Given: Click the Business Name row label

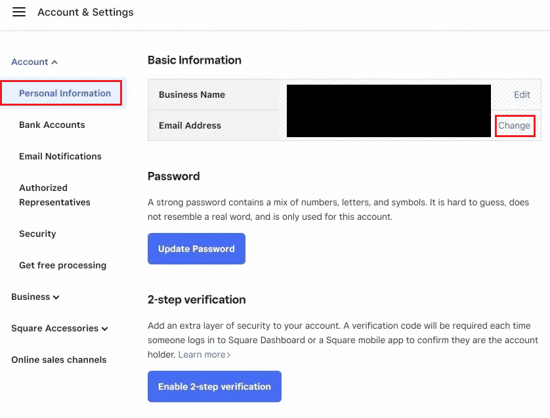Looking at the screenshot, I should click(x=192, y=94).
